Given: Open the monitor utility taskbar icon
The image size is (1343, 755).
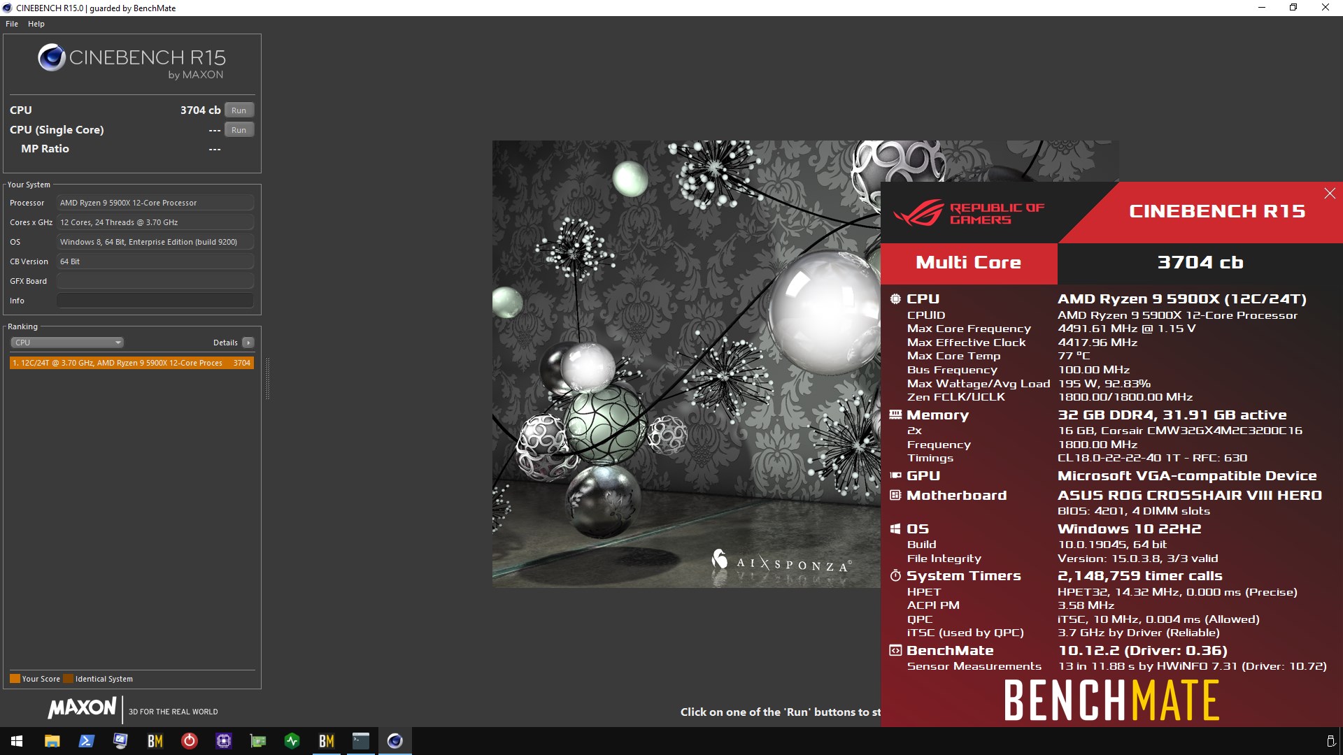Looking at the screenshot, I should (x=120, y=741).
